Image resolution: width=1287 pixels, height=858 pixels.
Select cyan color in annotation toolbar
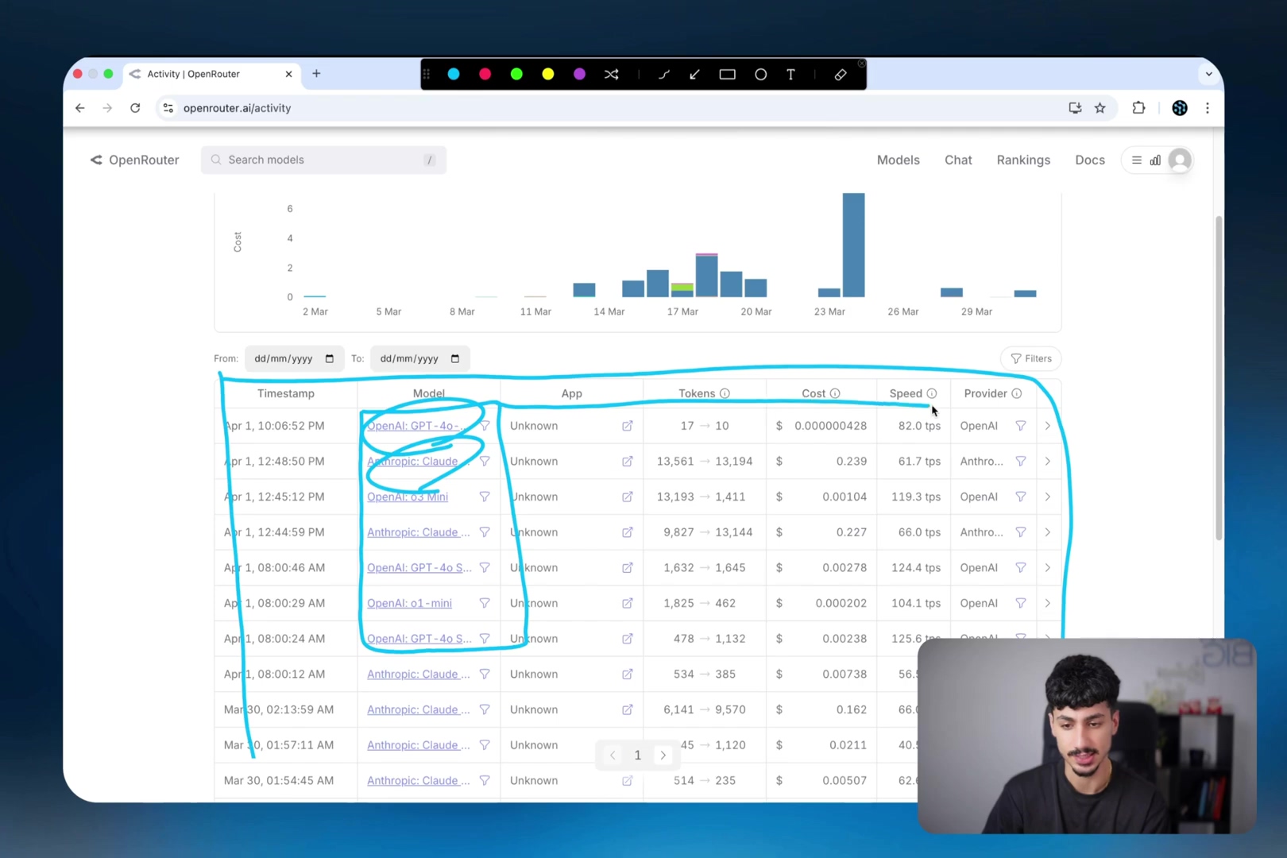pos(454,74)
